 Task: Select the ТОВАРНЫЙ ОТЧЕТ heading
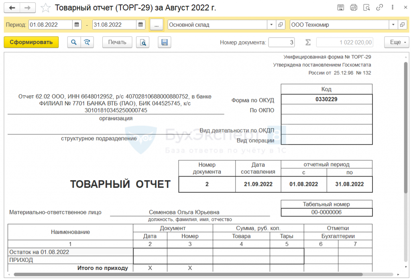120,184
